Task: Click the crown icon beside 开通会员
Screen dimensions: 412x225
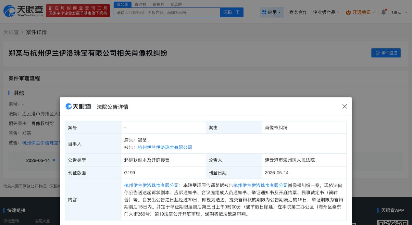Action: [348, 12]
